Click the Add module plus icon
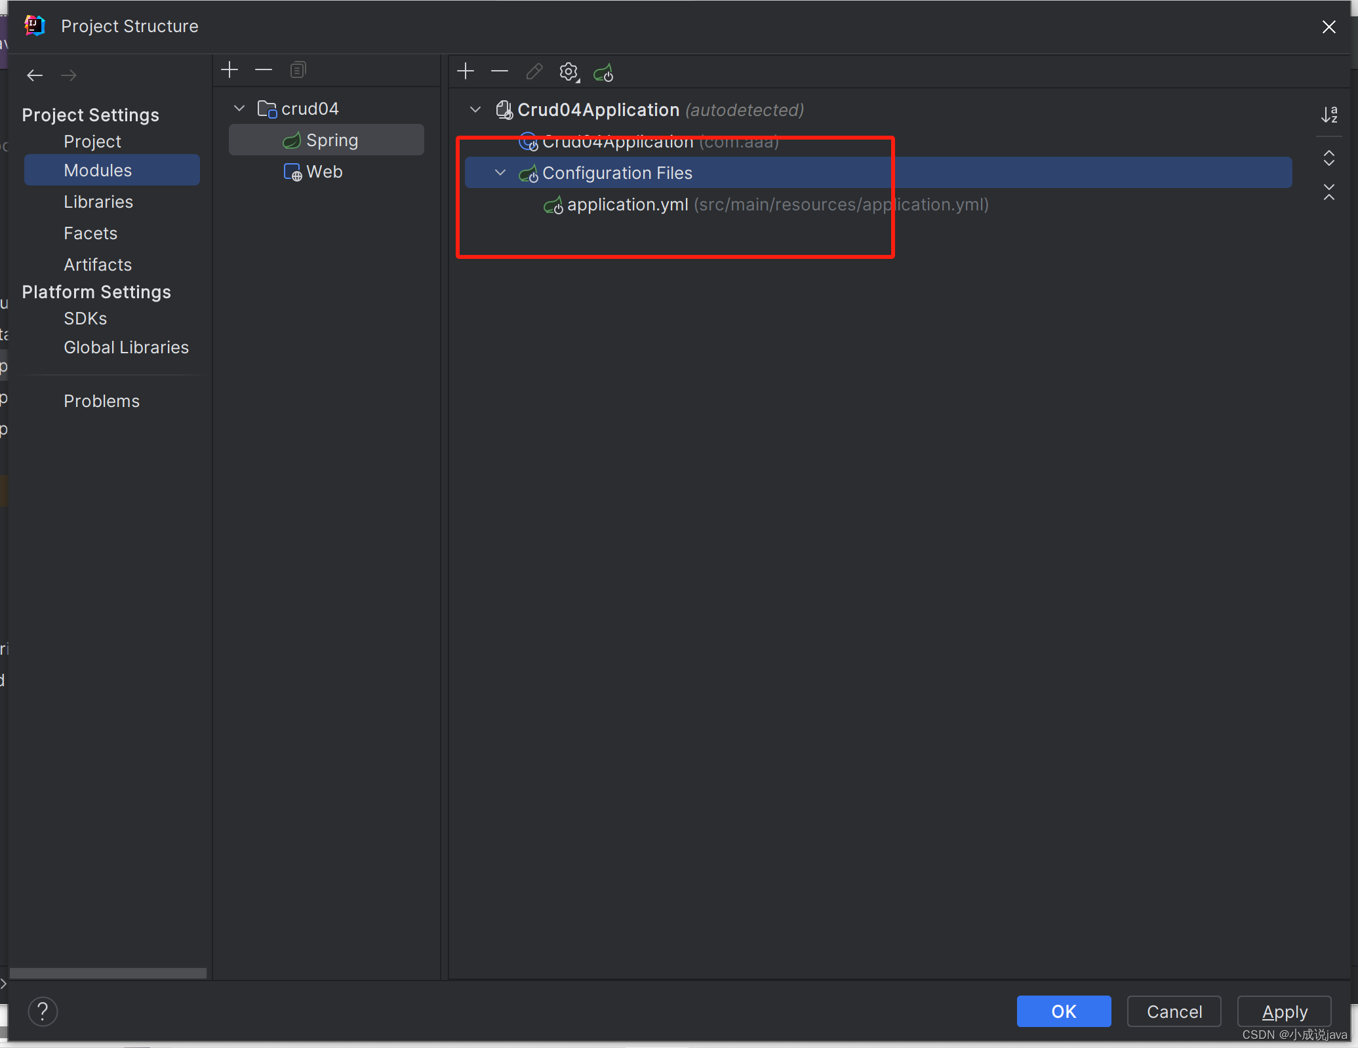 [x=230, y=70]
